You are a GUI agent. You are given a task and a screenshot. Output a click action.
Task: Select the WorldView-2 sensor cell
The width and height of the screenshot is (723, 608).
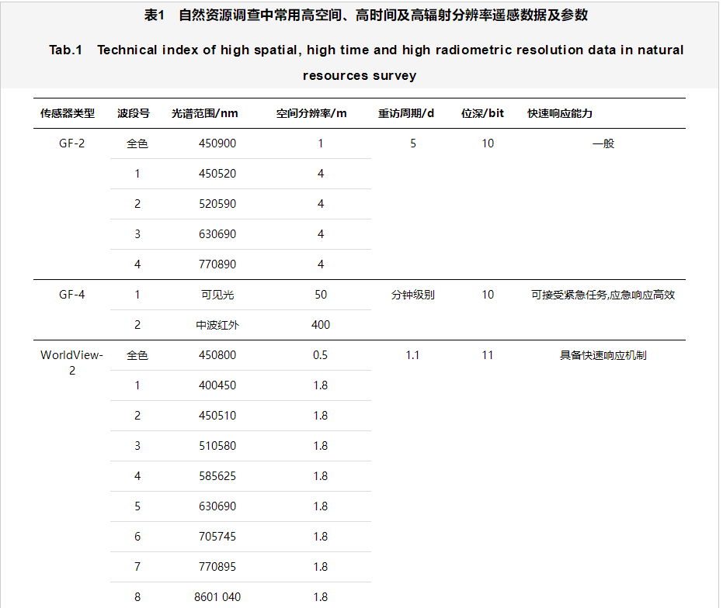point(72,362)
